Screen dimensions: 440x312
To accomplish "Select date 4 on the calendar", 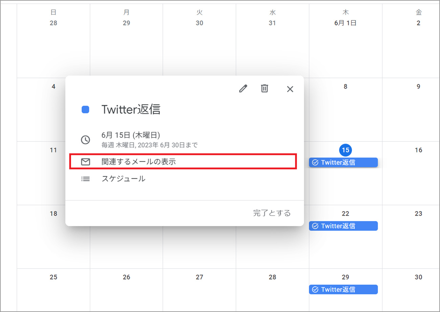I will pyautogui.click(x=53, y=87).
